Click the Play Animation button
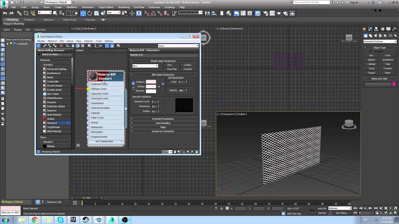399x224 pixels. coord(365,208)
